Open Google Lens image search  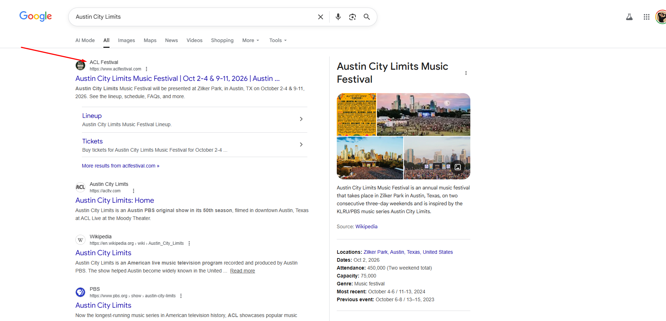[x=353, y=17]
